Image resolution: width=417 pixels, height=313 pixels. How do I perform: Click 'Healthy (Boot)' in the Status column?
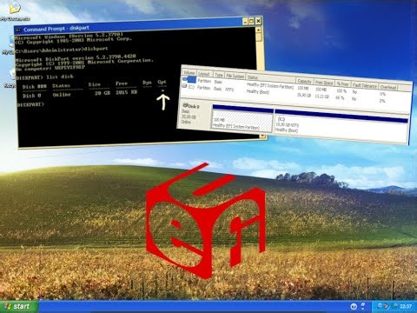click(258, 91)
